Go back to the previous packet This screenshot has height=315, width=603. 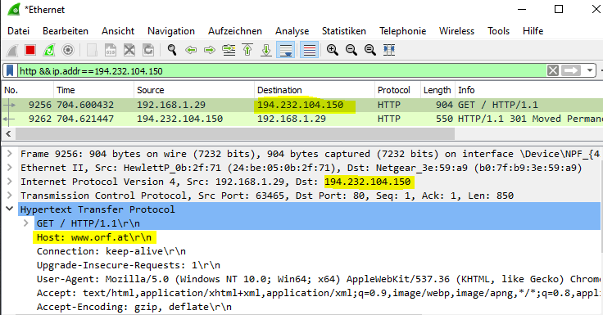[x=191, y=51]
